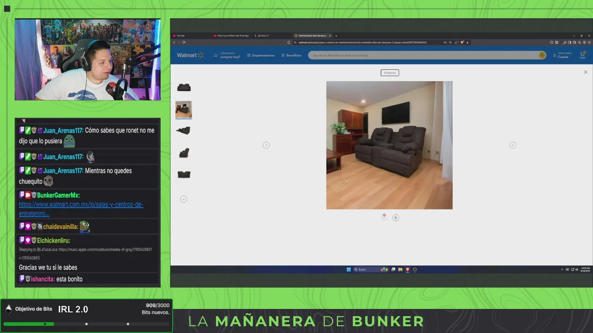Show hidden system tray icons
This screenshot has width=593, height=333.
(562, 270)
